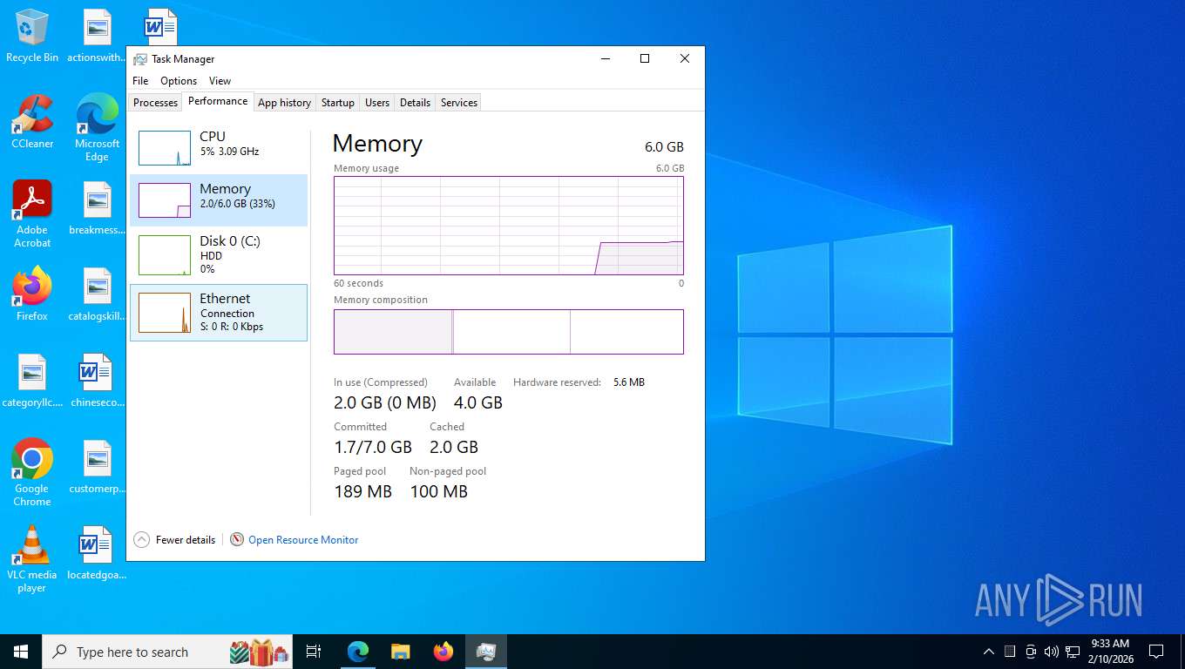
Task: Open Task View on the taskbar
Action: click(x=314, y=652)
